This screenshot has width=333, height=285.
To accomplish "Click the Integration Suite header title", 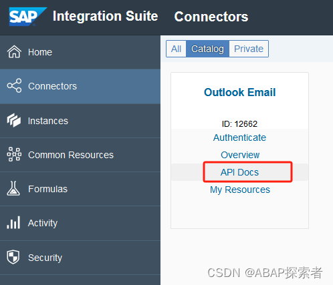I will 106,17.
